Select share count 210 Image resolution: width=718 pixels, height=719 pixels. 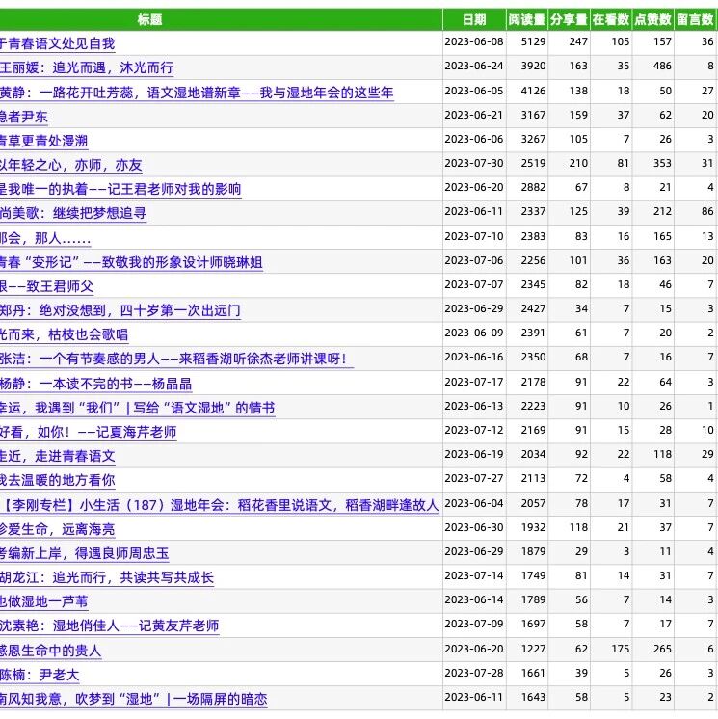[x=578, y=163]
